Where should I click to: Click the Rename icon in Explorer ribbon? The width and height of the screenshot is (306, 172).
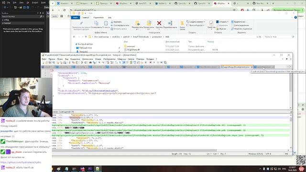point(170,23)
